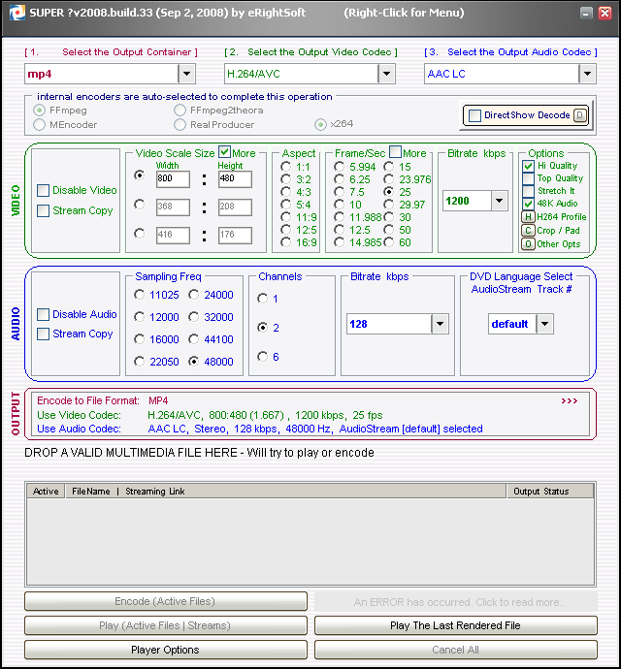
Task: Close the SUPER window
Action: pos(605,14)
